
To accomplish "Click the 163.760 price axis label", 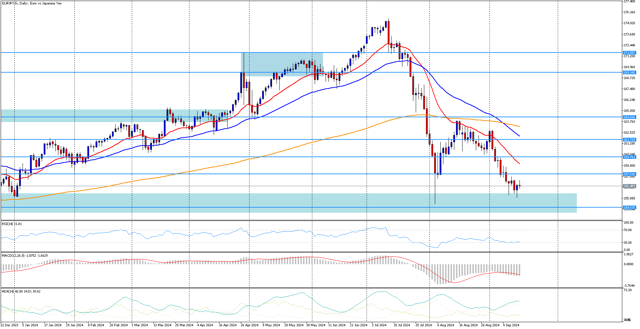I will 629,122.
